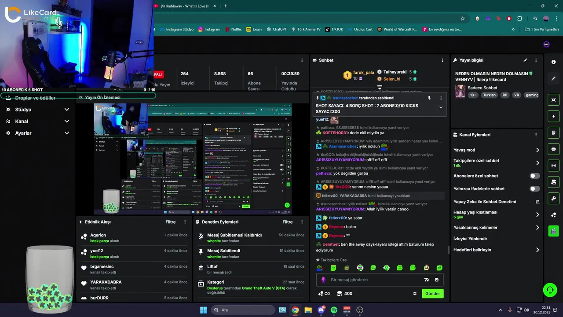Bookmark page with star icon in address bar
The height and width of the screenshot is (317, 563).
[x=463, y=18]
